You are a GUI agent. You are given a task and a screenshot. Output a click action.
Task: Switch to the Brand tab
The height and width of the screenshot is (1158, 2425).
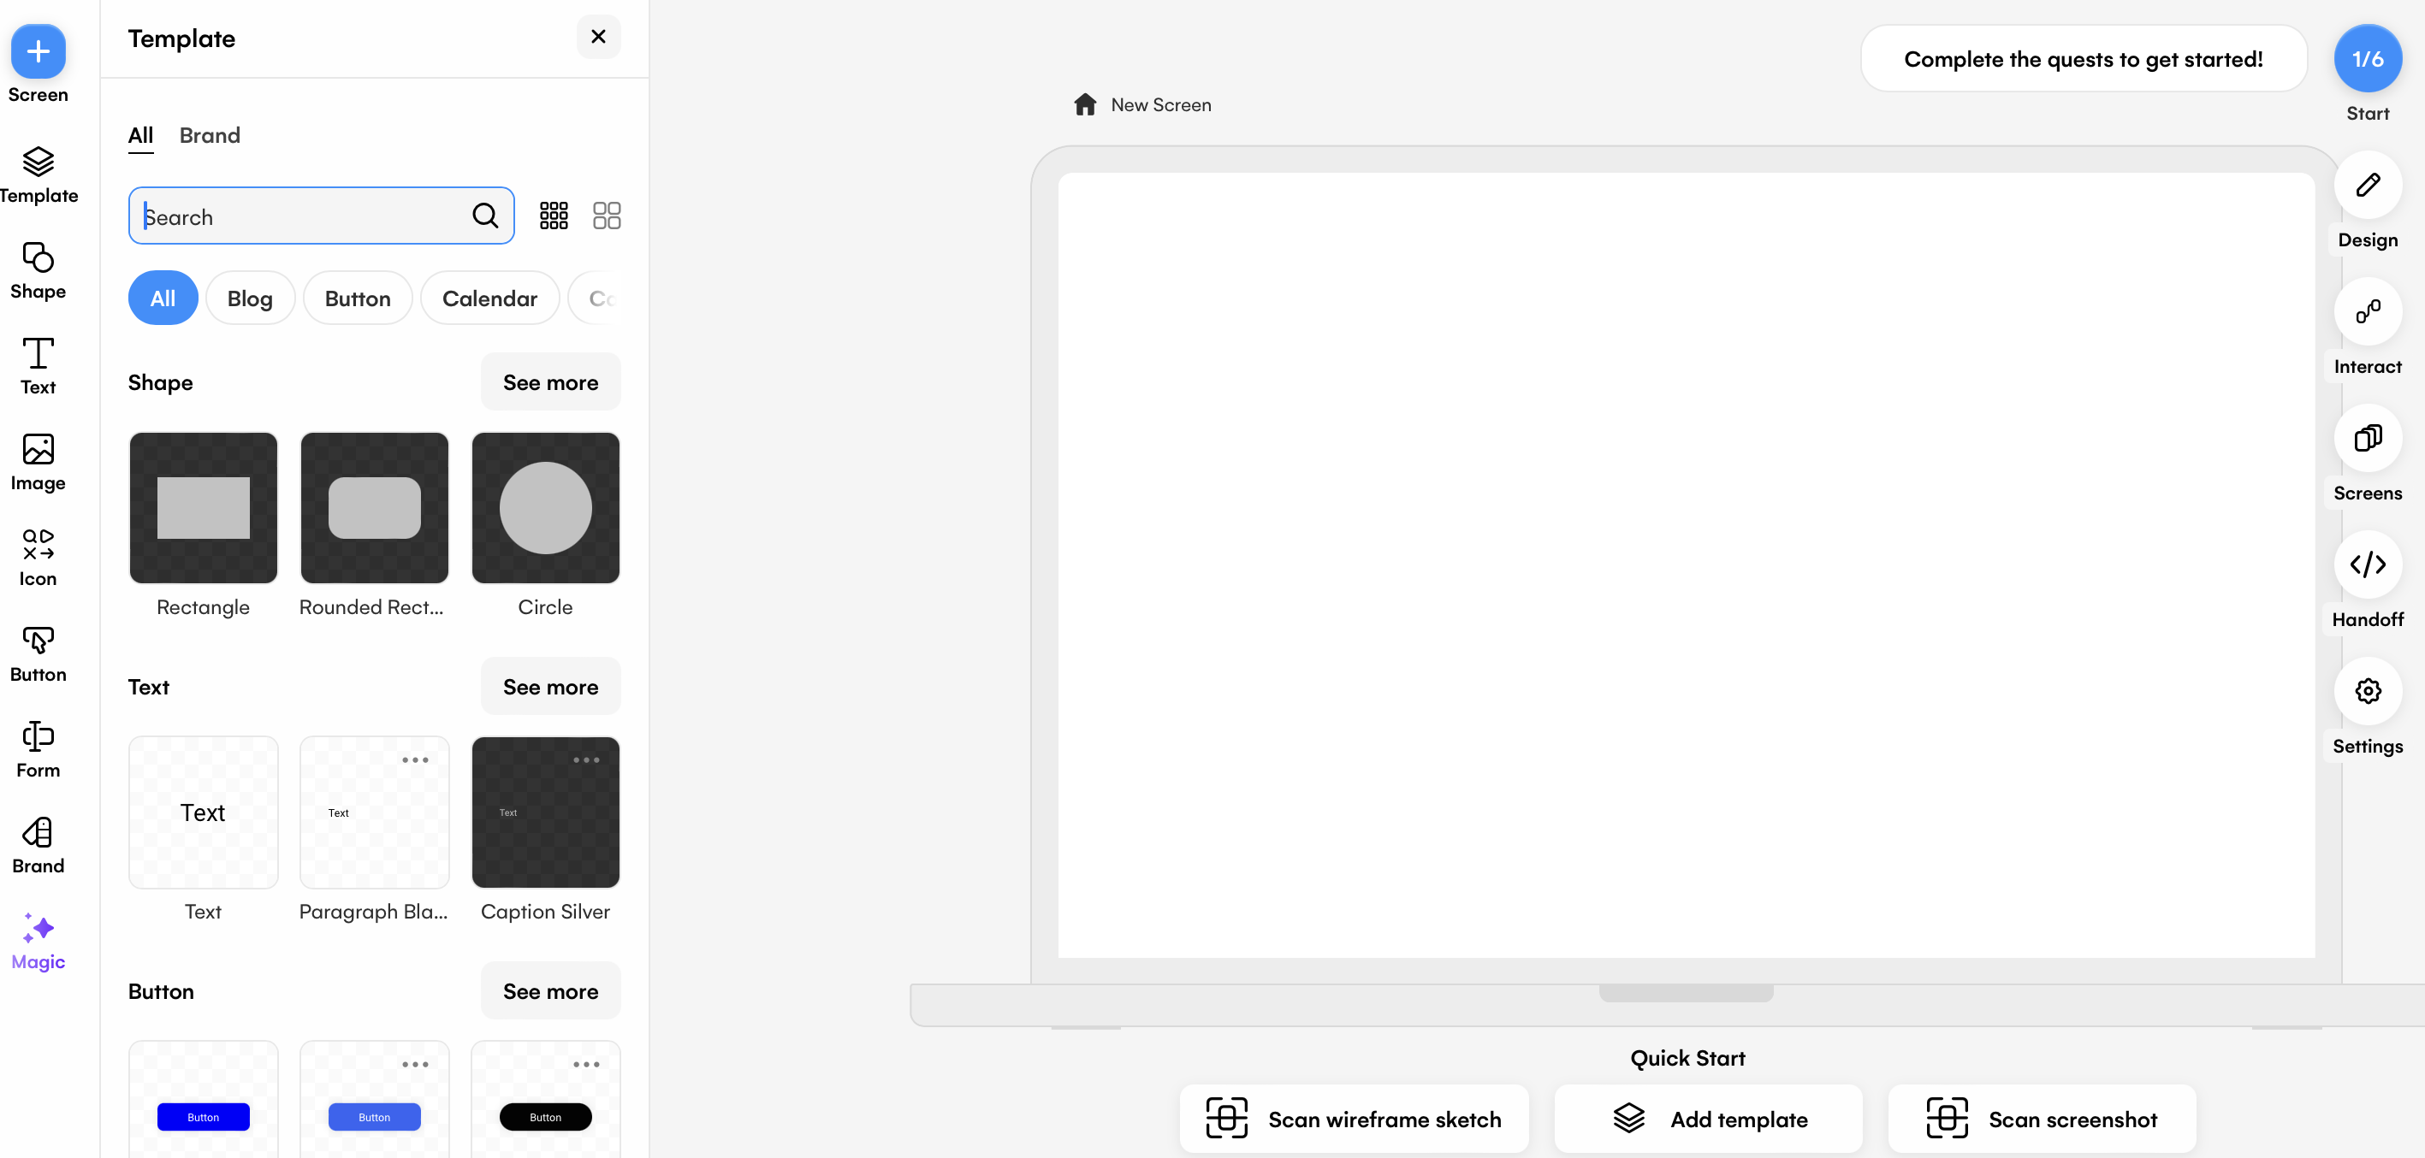click(x=209, y=134)
